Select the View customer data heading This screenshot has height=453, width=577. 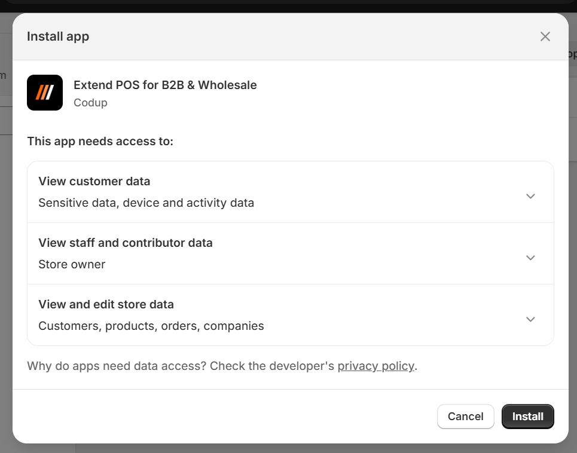(x=94, y=181)
